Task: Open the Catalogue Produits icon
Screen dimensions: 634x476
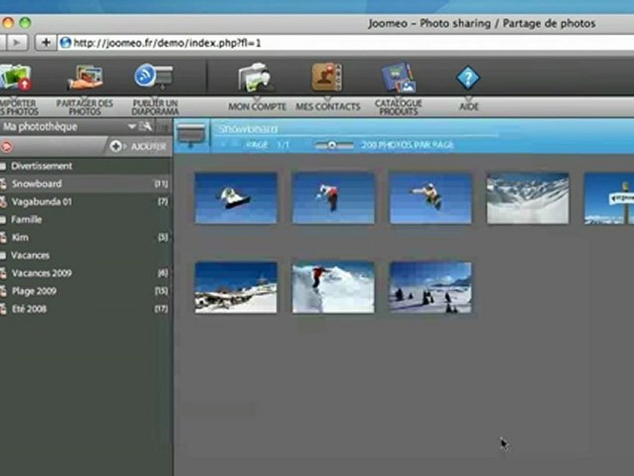Action: (399, 78)
